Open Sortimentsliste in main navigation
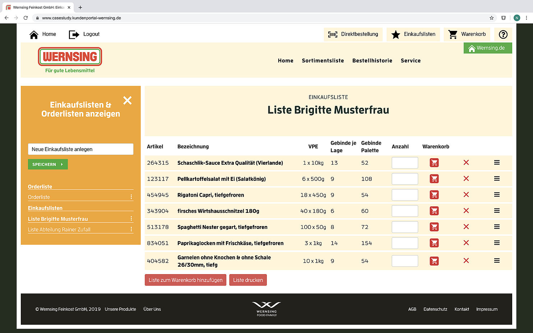This screenshot has width=533, height=333. (323, 61)
